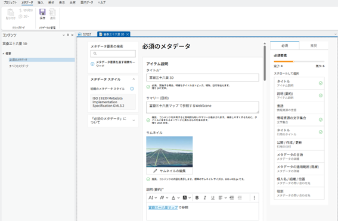Jump to 公開 / 作成 / 更新 in the required list
Screen dimensions: 338x221
pos(299,144)
